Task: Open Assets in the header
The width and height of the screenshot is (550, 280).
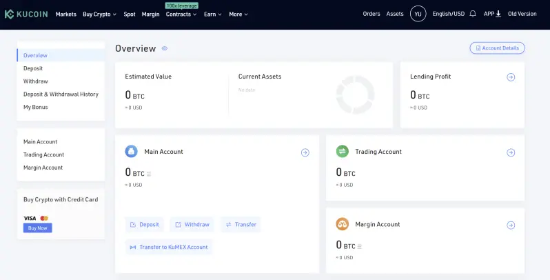Action: click(395, 14)
